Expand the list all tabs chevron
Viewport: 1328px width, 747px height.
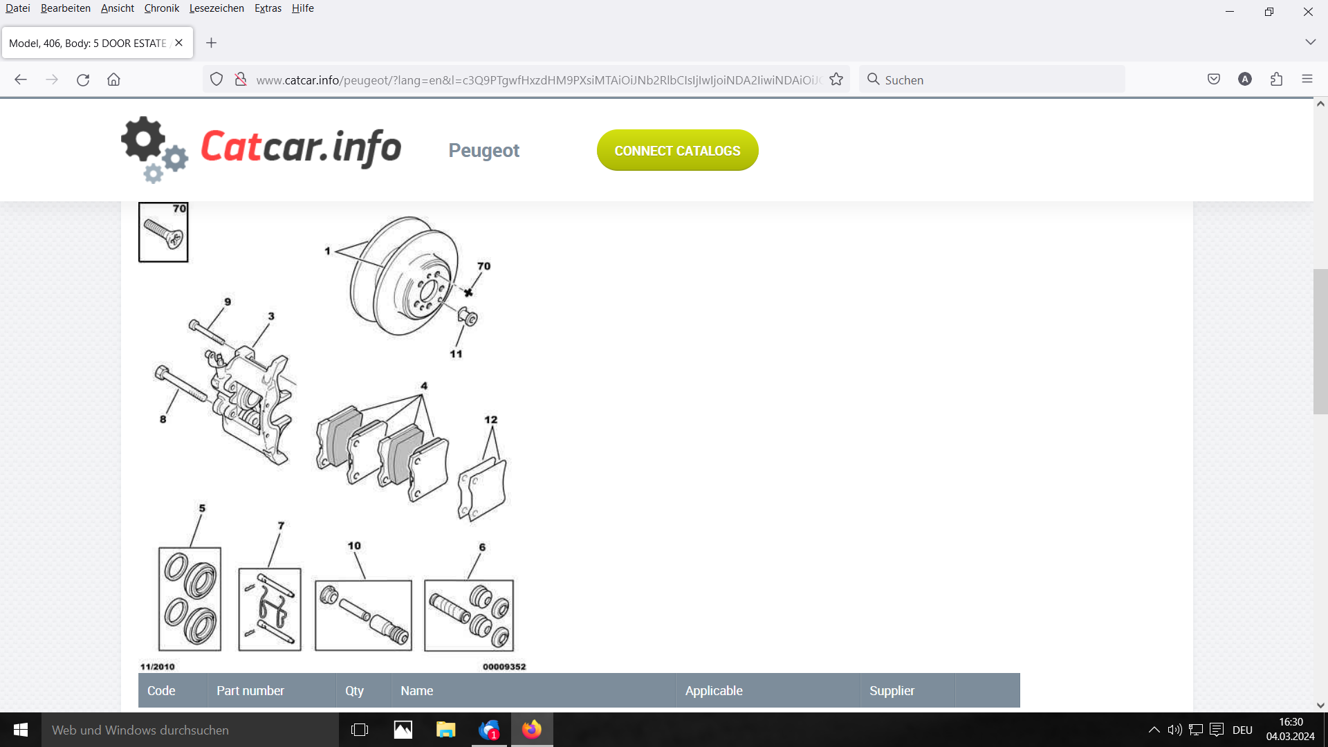(x=1310, y=42)
